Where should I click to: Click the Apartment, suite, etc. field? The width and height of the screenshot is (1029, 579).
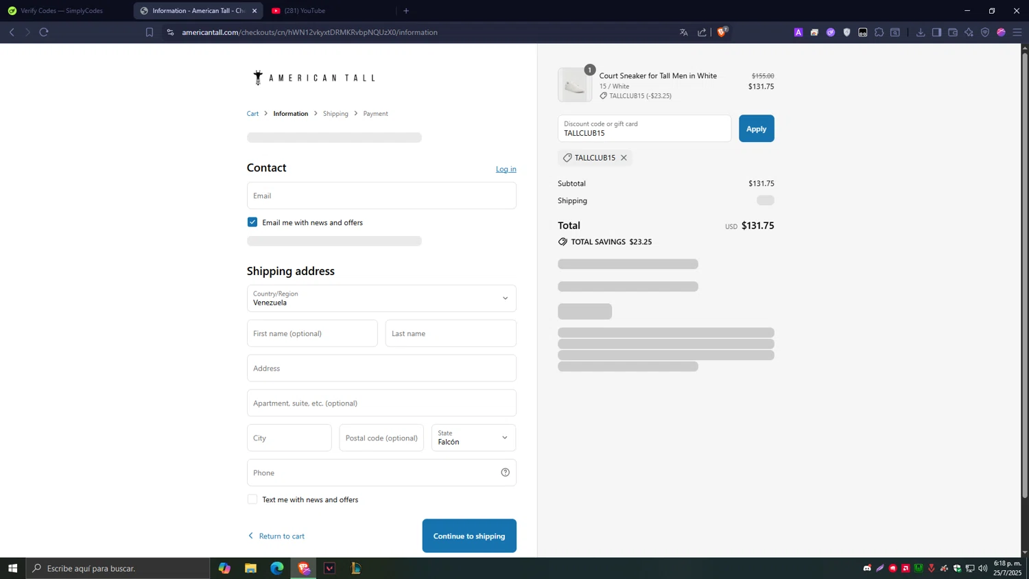(381, 403)
